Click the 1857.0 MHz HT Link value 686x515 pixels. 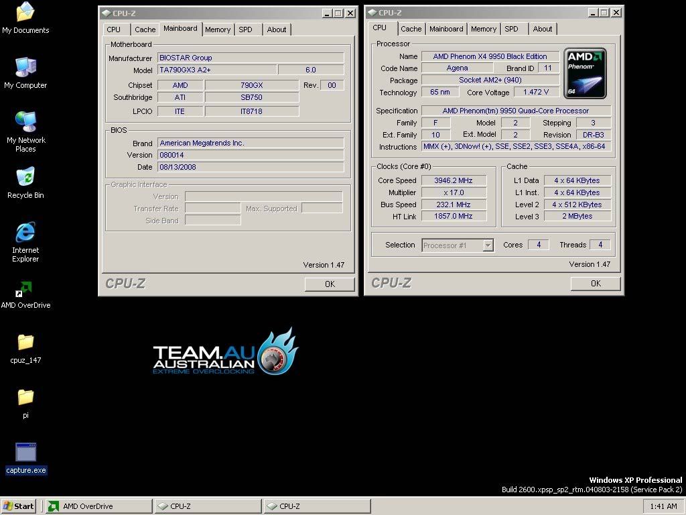point(454,216)
